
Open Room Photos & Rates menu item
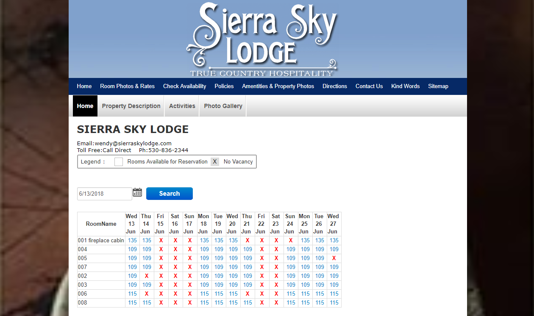click(x=127, y=86)
